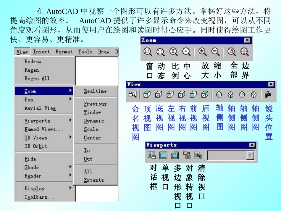Choose Extents from Zoom submenu
The image size is (281, 211).
96,180
